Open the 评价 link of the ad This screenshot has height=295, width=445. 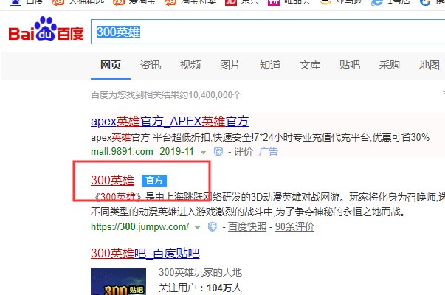pyautogui.click(x=244, y=151)
